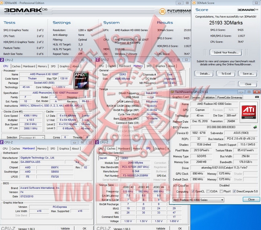The height and width of the screenshot is (230, 261).
Task: Click the Driver version field in GPU-Z
Action: click(224, 168)
